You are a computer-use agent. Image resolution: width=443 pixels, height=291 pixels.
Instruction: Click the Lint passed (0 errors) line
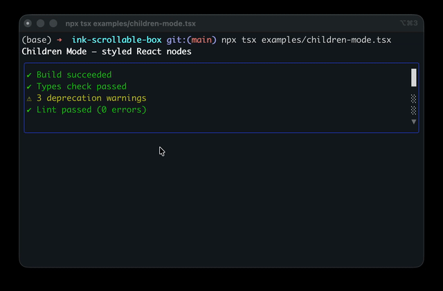[91, 110]
